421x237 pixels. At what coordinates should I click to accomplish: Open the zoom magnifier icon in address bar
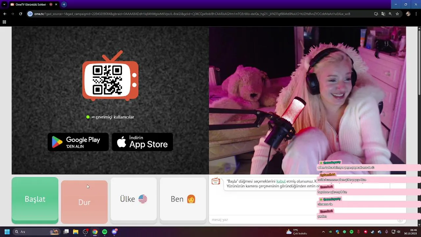pyautogui.click(x=390, y=14)
